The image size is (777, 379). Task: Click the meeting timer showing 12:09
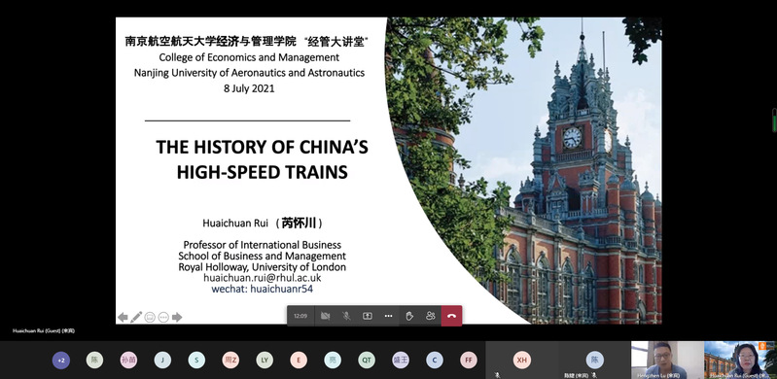pyautogui.click(x=300, y=316)
